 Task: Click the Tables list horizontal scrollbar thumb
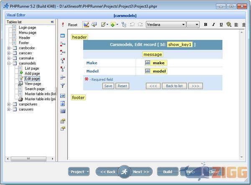click(28, 159)
